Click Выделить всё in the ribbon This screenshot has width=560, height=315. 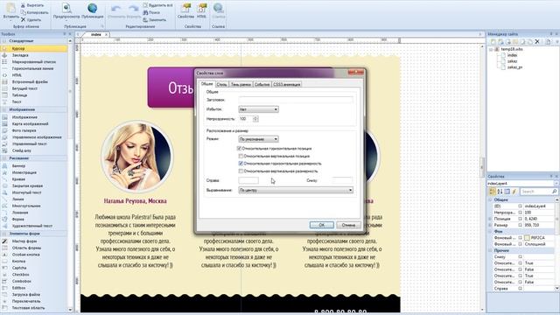point(157,5)
